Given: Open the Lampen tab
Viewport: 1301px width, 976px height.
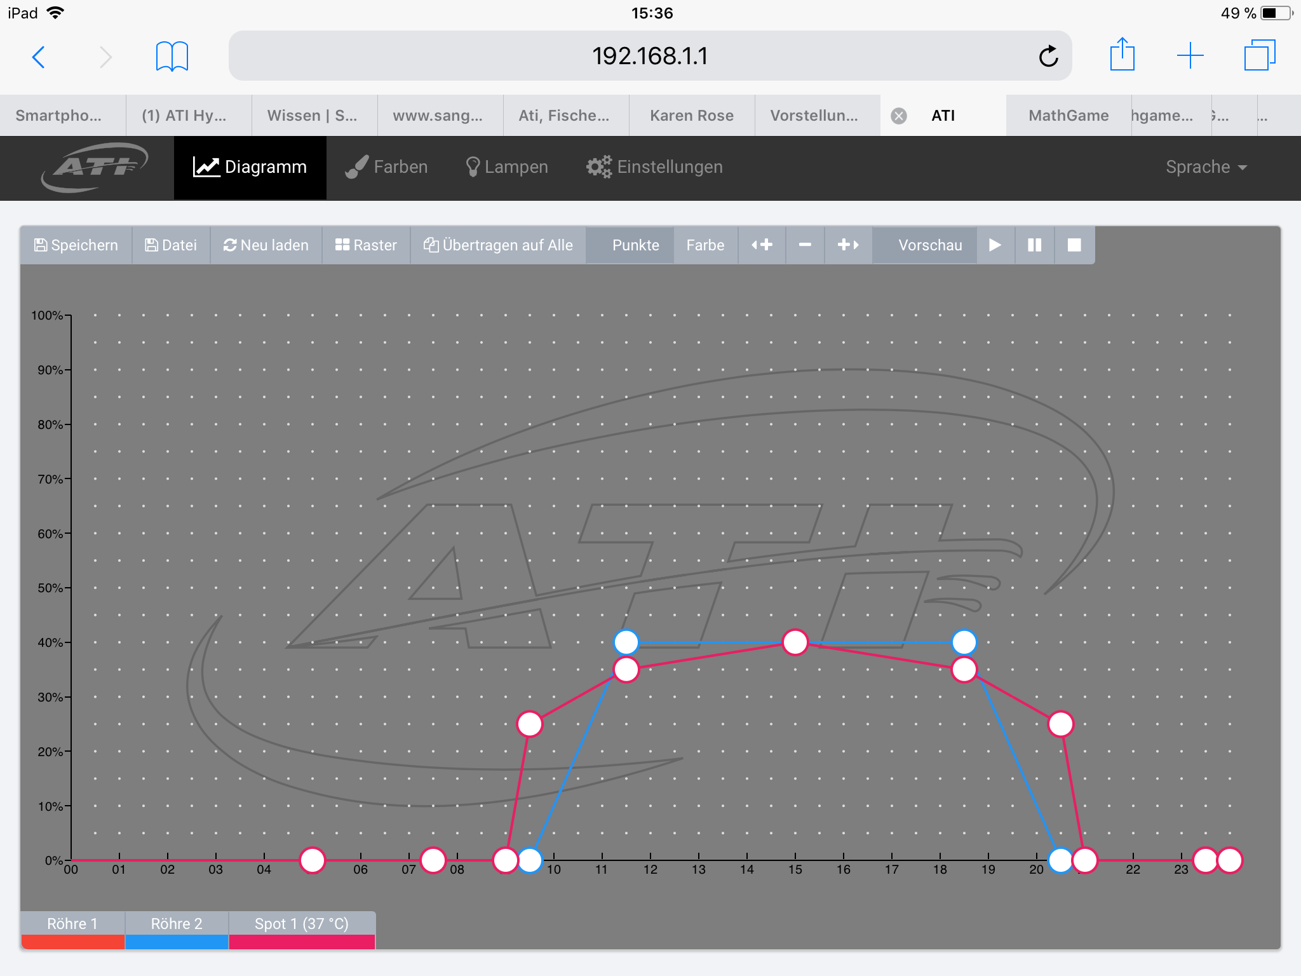Looking at the screenshot, I should 506,167.
